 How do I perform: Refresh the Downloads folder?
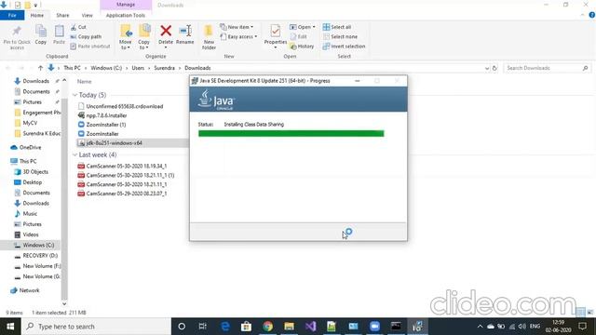pos(494,68)
